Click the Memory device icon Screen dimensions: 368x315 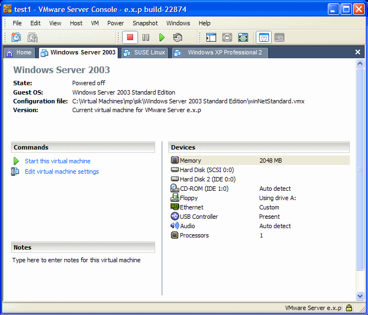[x=174, y=160]
